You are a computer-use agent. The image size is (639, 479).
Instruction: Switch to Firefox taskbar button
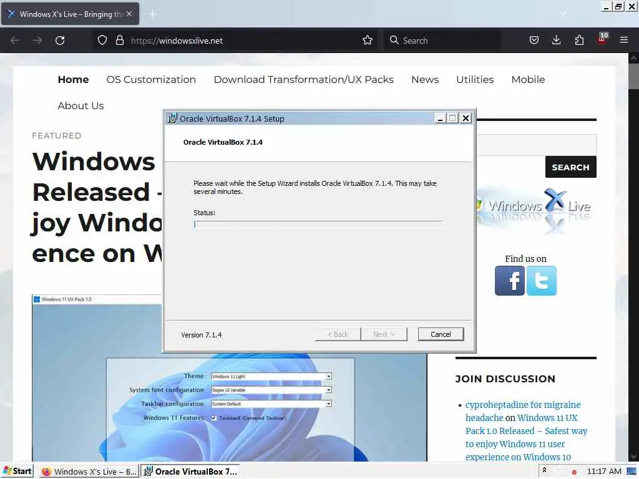[89, 472]
